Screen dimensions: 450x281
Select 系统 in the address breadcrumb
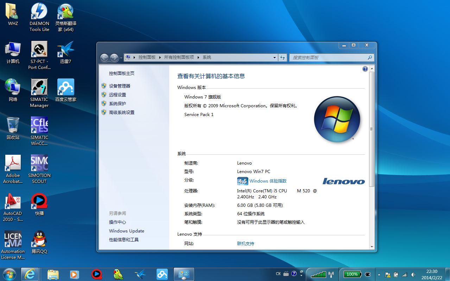pos(207,57)
